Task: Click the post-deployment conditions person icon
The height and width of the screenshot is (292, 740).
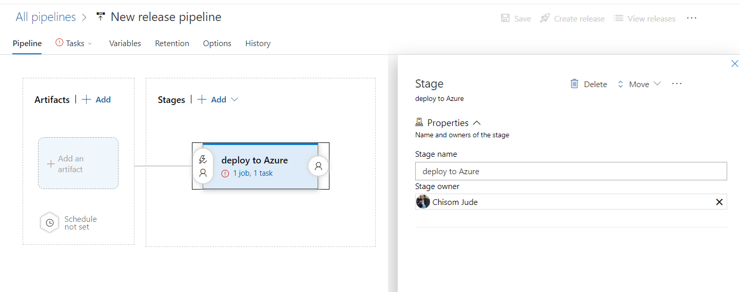Action: 318,166
